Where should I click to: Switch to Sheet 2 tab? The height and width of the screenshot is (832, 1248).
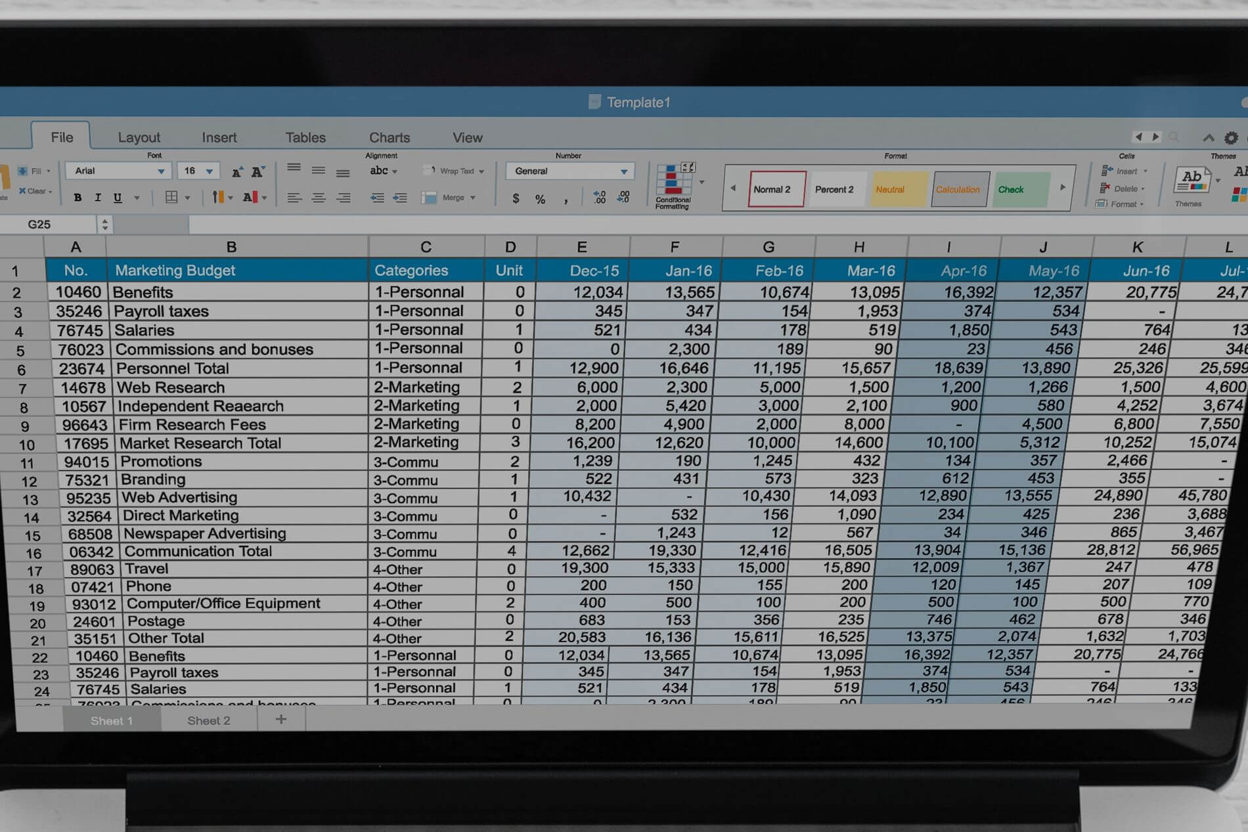tap(208, 720)
